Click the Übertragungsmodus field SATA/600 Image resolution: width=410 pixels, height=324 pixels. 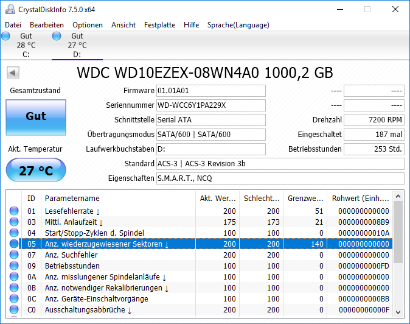click(211, 135)
